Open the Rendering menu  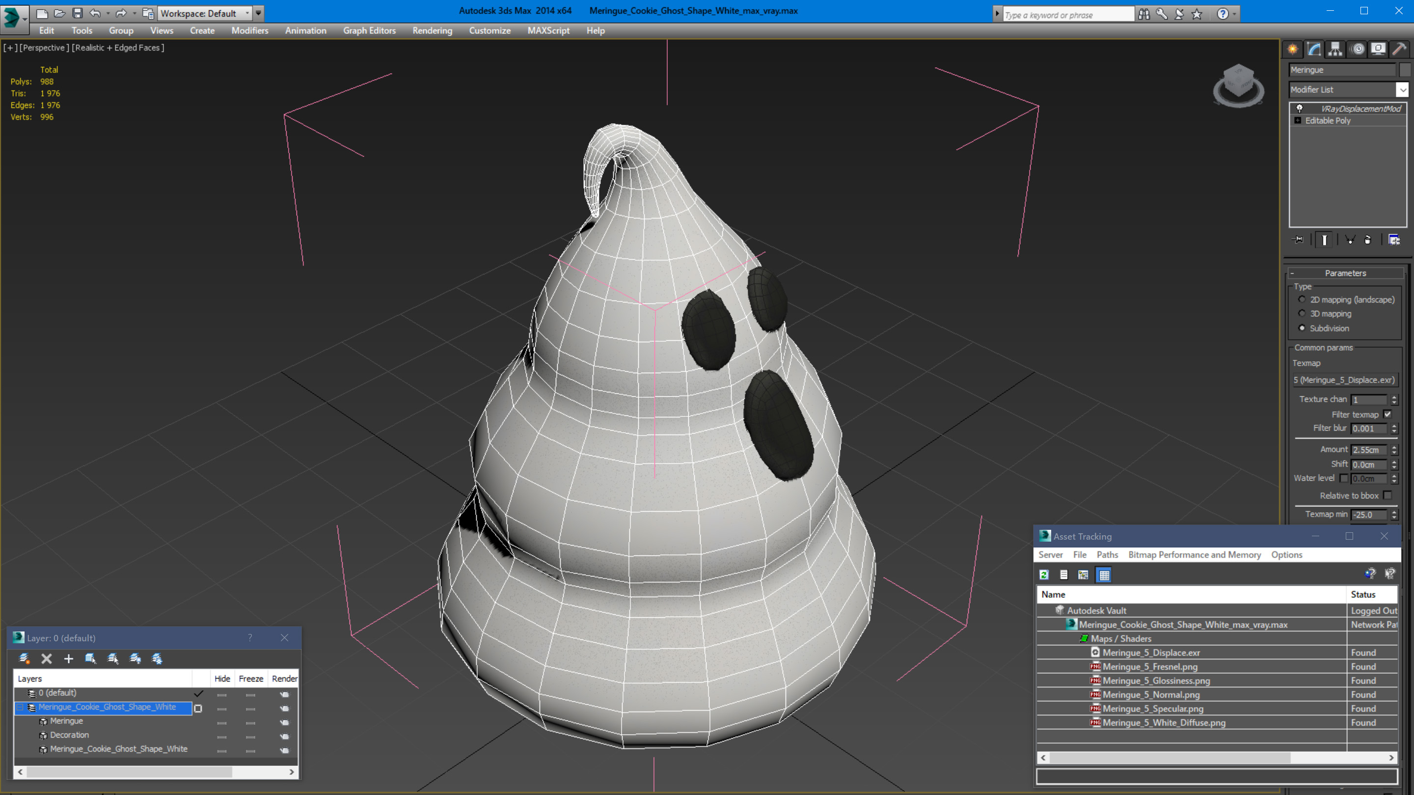pos(432,31)
